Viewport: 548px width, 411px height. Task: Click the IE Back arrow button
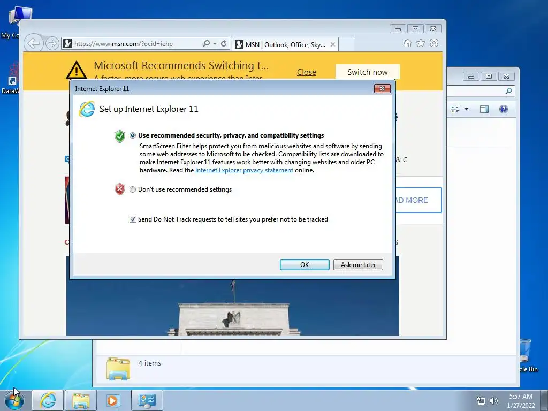coord(34,44)
